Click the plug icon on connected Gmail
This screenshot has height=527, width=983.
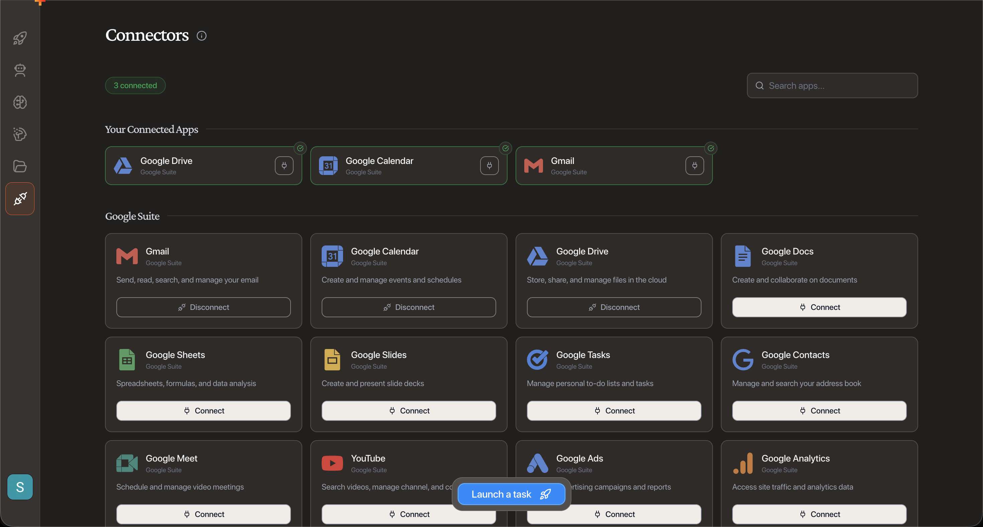[694, 165]
